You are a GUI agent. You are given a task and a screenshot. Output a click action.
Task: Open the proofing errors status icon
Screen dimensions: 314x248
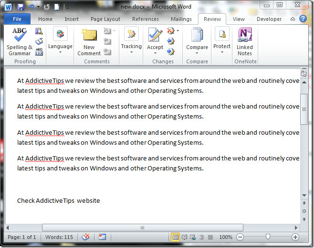tap(85, 237)
